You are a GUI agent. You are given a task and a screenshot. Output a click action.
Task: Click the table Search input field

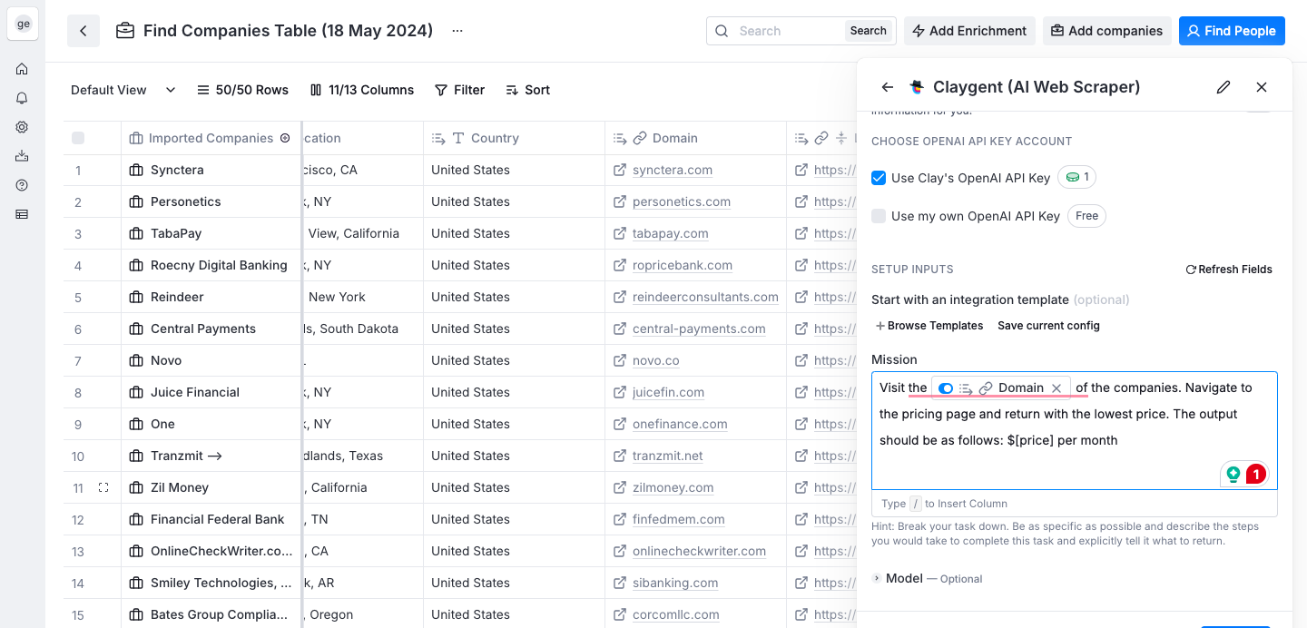click(x=786, y=31)
